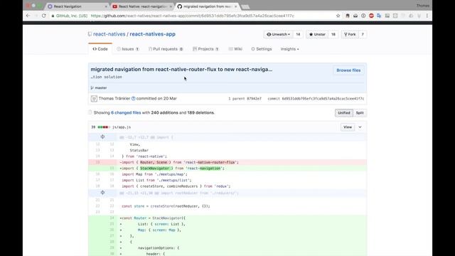This screenshot has width=455, height=256.
Task: Open the Code tab
Action: [100, 49]
